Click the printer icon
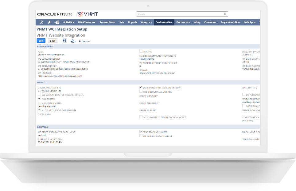Viewport: 296px width, 191px height. pyautogui.click(x=64, y=41)
